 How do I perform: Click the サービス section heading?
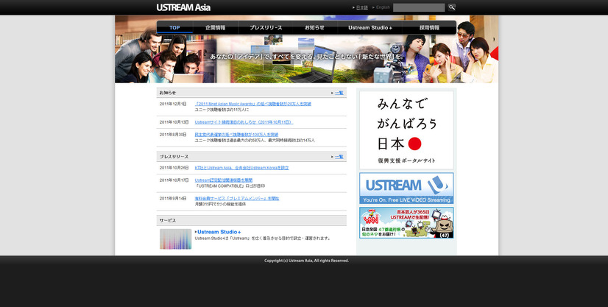(x=168, y=221)
